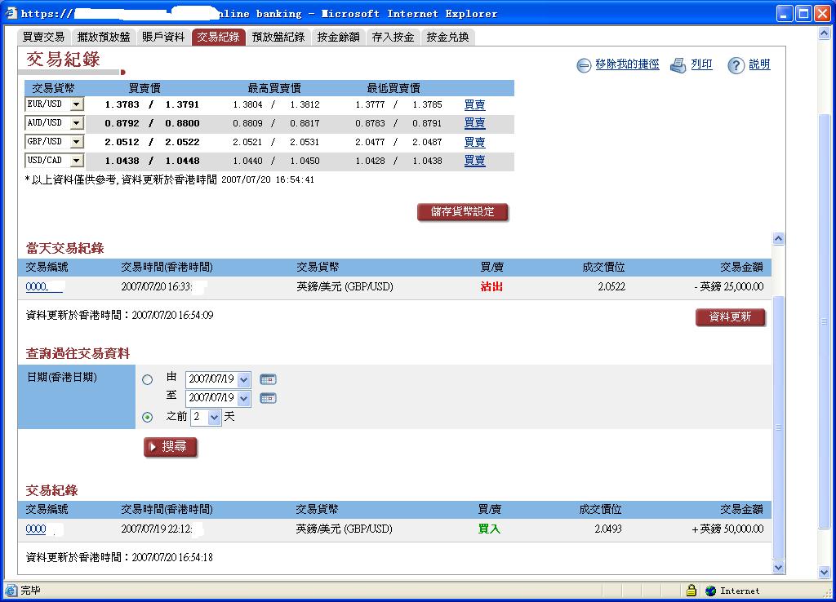
Task: Click the 買入 buy label
Action: click(489, 529)
